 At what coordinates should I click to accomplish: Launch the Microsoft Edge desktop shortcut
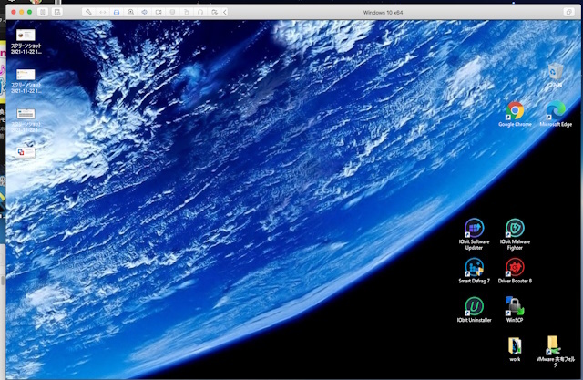[x=556, y=114]
